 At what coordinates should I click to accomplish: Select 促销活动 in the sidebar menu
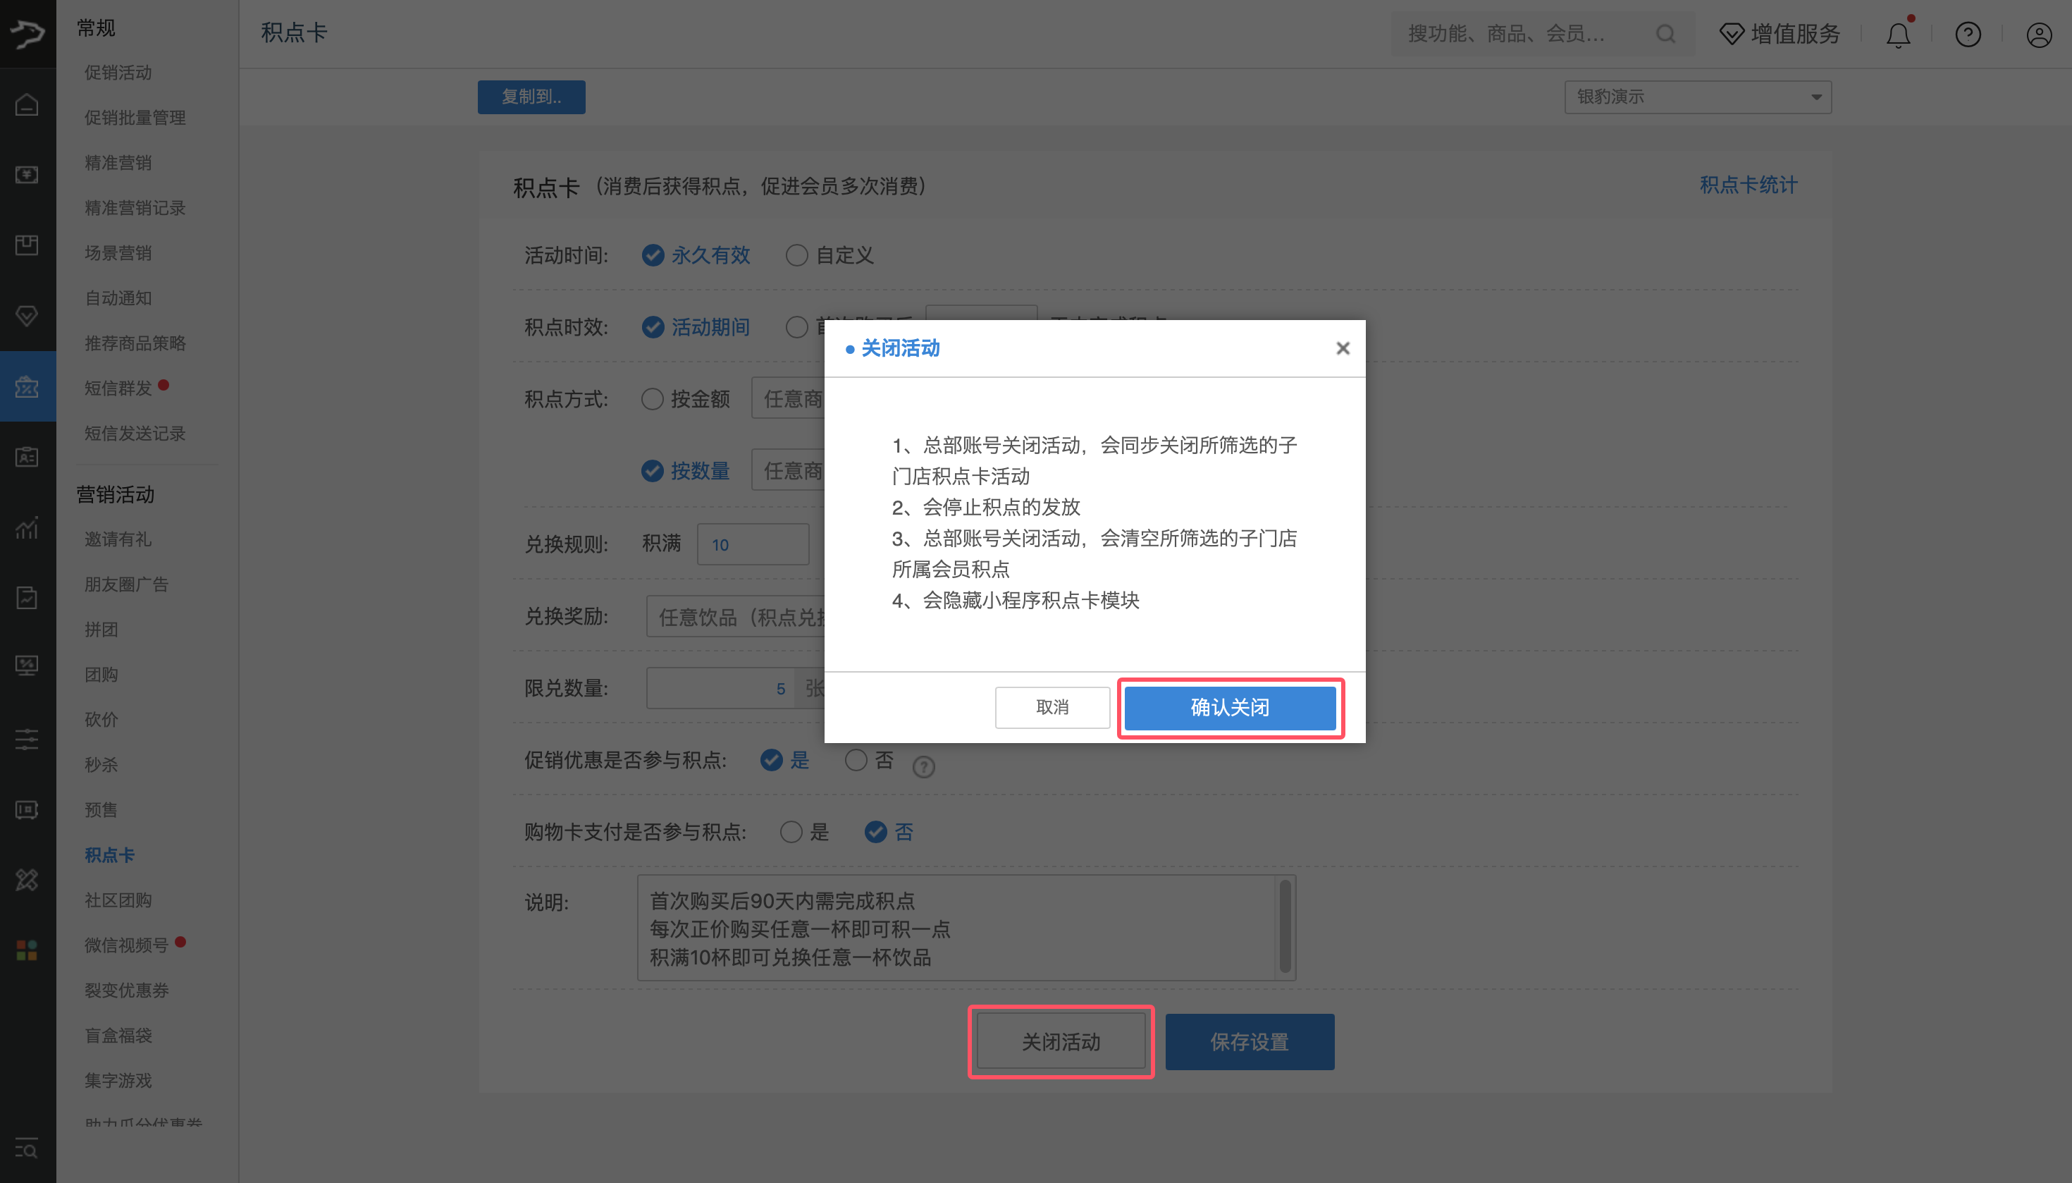tap(118, 73)
